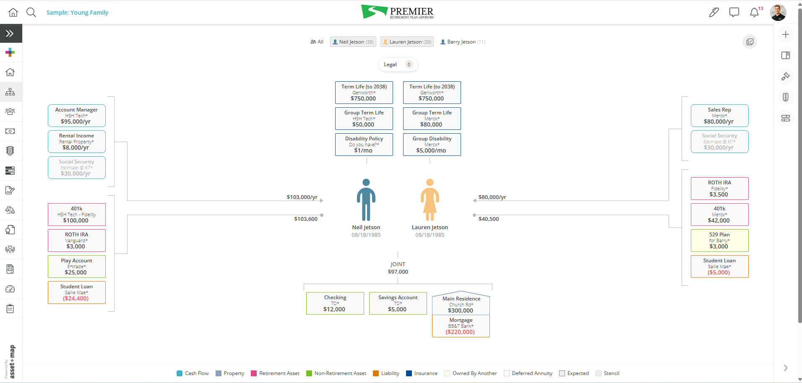Open the user profile avatar

(778, 13)
